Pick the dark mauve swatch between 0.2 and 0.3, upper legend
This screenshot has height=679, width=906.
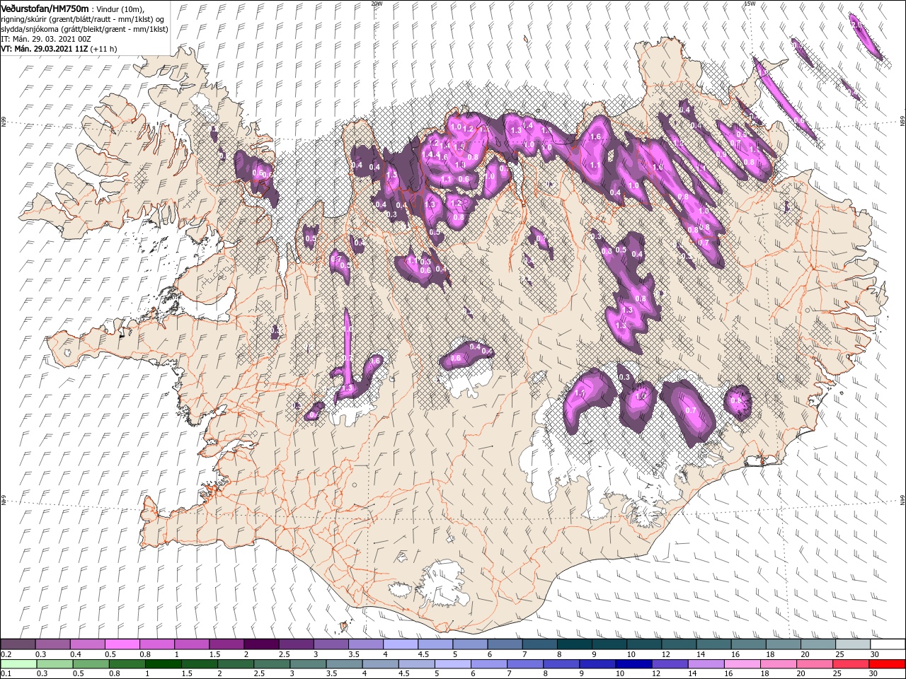pos(18,644)
